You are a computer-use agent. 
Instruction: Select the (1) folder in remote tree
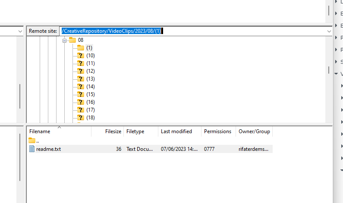(89, 48)
